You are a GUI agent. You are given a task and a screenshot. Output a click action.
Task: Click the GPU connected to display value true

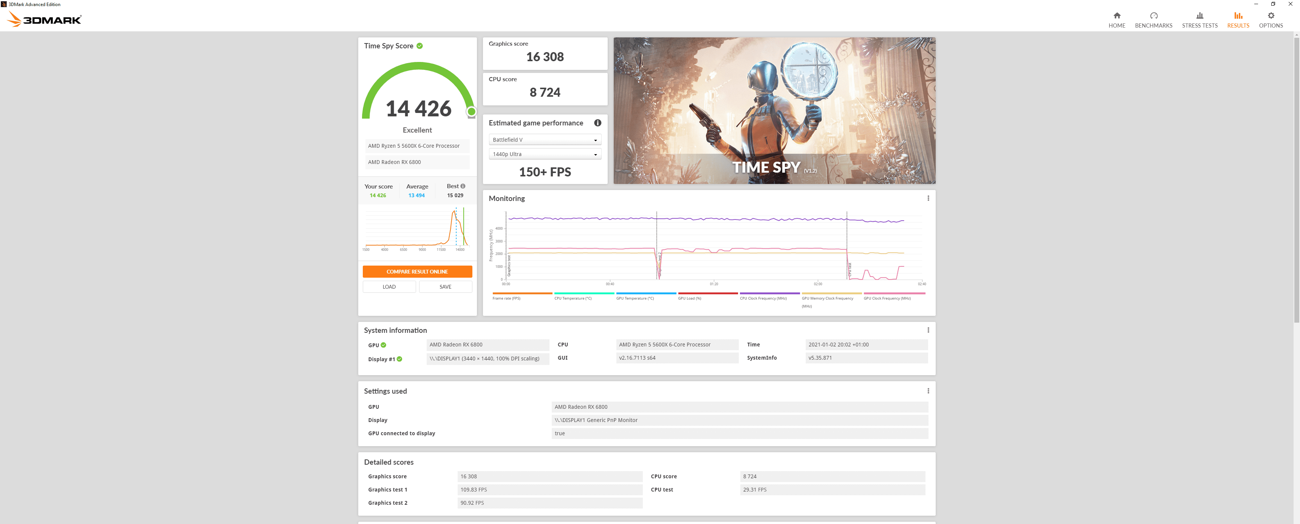pos(739,433)
